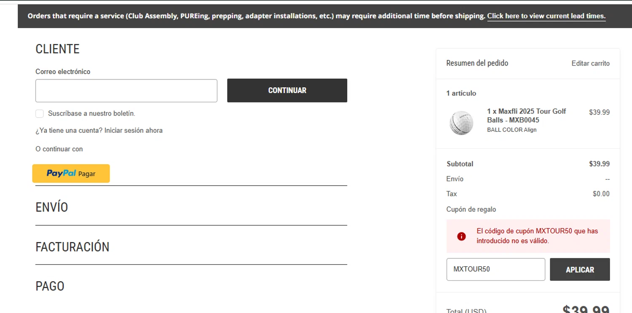Click the invalid coupon error message text

537,236
